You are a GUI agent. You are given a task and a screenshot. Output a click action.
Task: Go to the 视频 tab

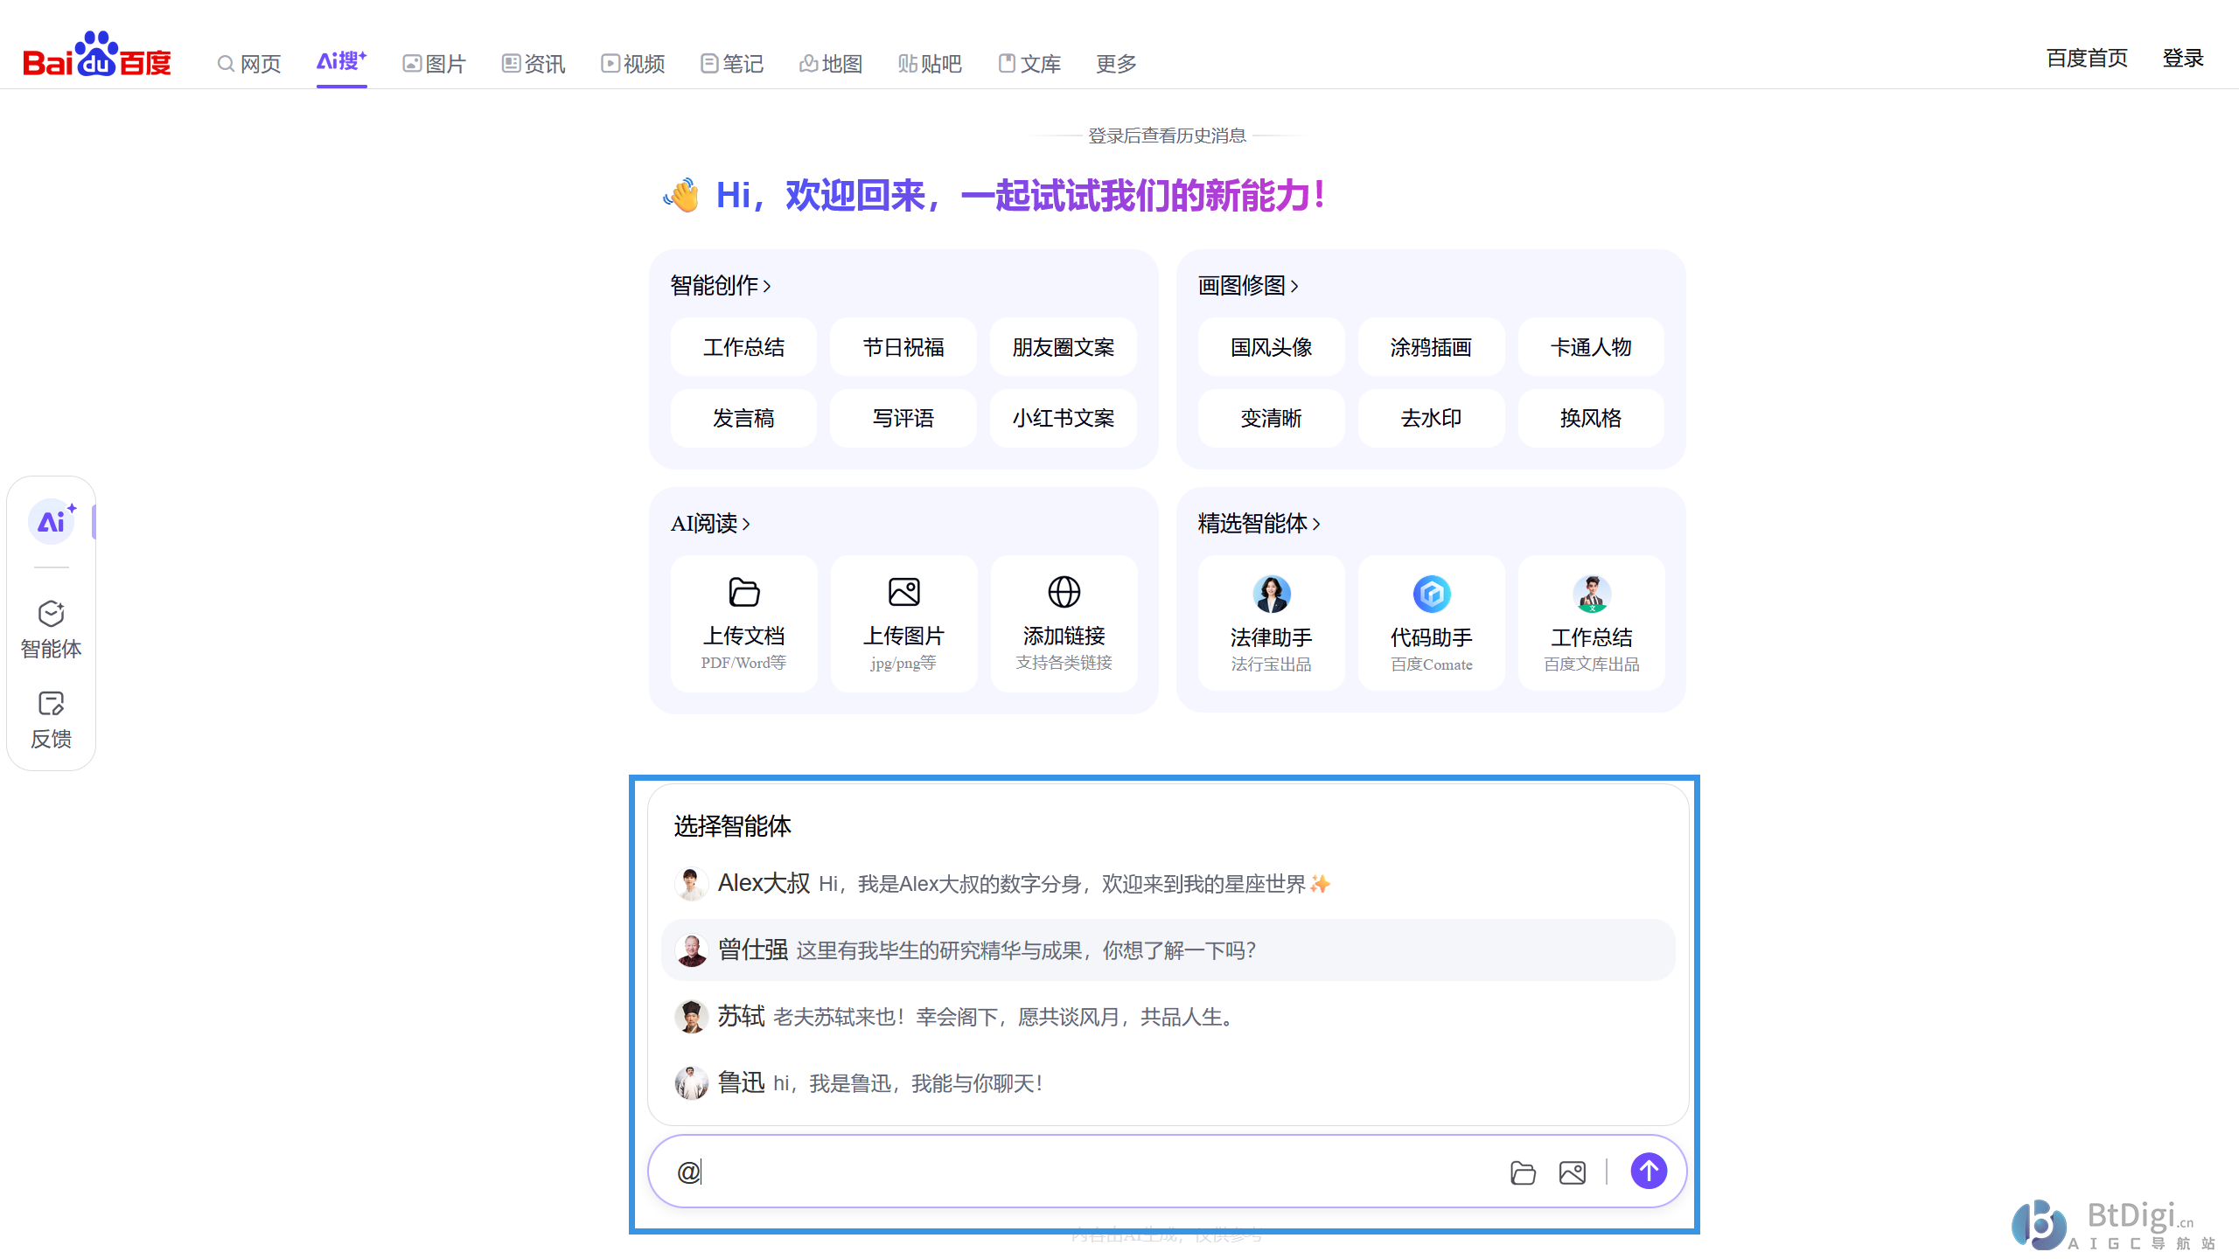(633, 64)
